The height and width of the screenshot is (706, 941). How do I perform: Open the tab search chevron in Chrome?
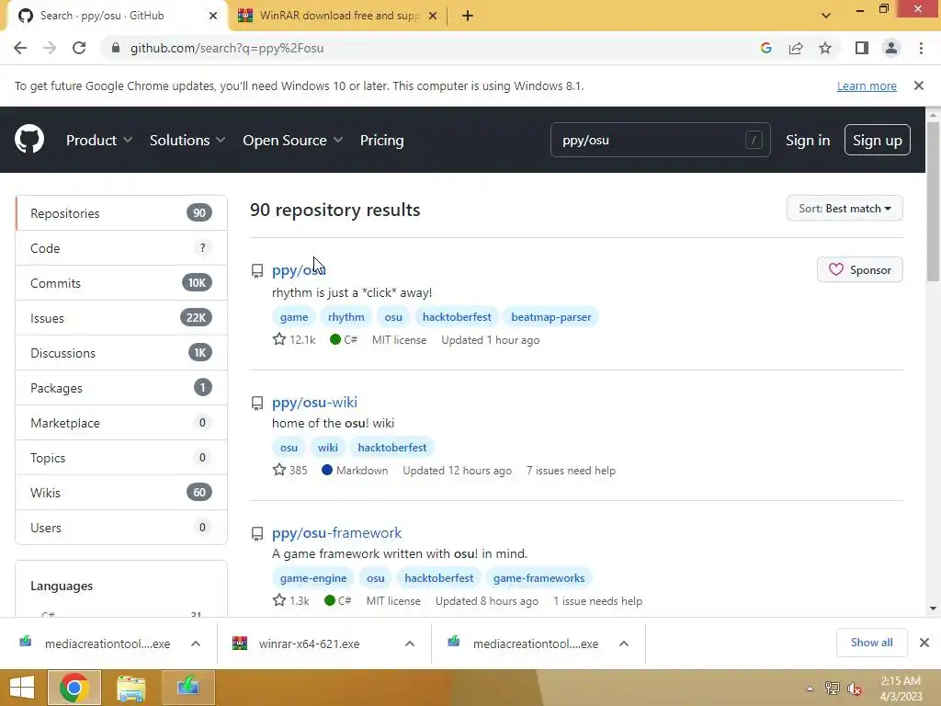[826, 16]
